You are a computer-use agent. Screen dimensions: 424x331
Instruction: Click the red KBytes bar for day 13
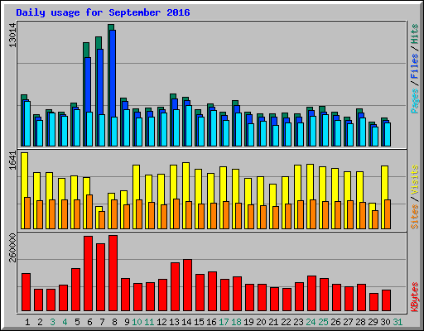176,287
